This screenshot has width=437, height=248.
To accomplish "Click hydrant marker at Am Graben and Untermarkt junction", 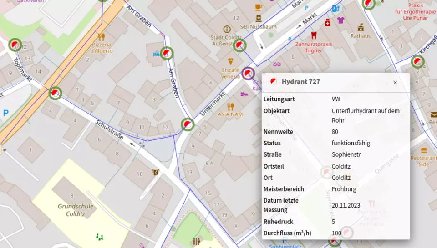I will pos(187,124).
